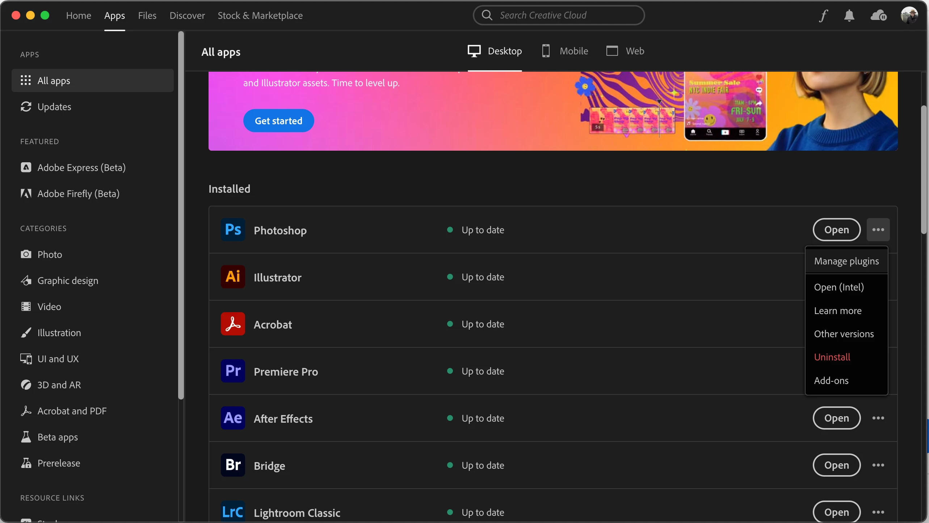Click the Search Creative Cloud field
Image resolution: width=929 pixels, height=523 pixels.
[x=558, y=15]
